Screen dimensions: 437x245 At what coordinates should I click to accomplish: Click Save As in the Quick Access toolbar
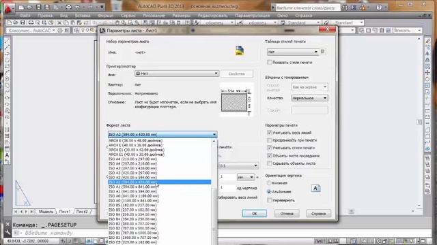47,7
